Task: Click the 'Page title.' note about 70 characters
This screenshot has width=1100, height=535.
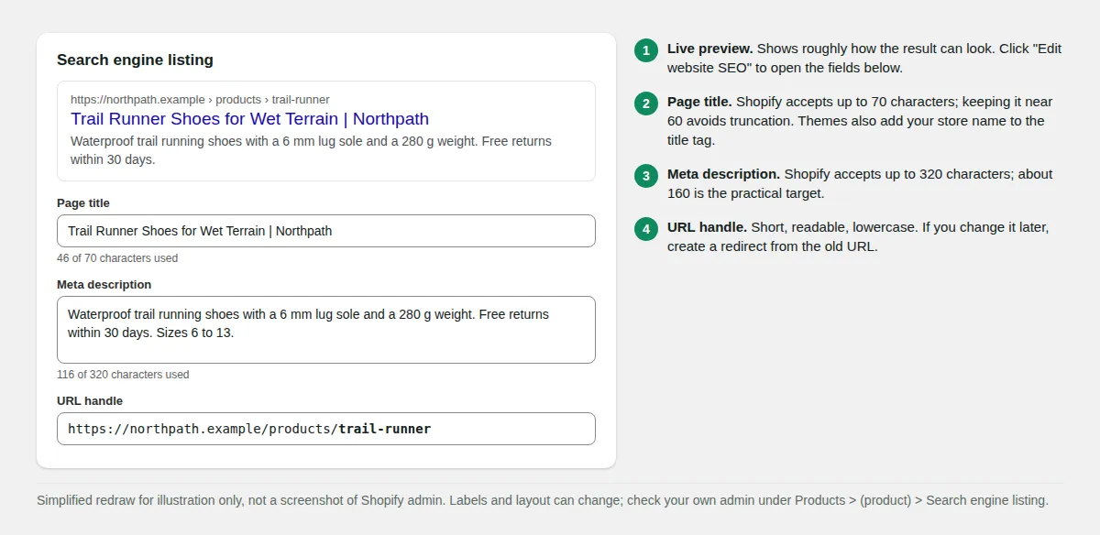Action: point(860,121)
